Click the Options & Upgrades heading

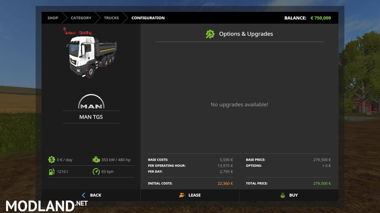(246, 34)
